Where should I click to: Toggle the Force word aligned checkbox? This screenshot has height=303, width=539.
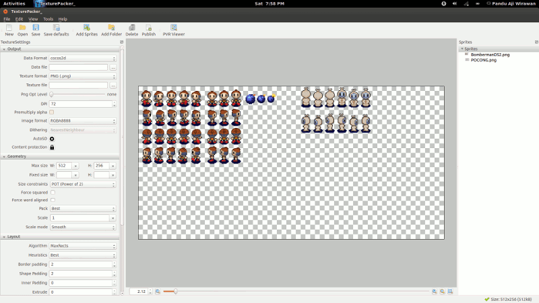coord(53,200)
